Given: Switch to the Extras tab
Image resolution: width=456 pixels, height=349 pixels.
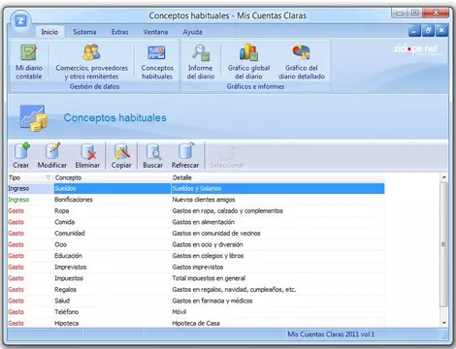Looking at the screenshot, I should [x=119, y=32].
